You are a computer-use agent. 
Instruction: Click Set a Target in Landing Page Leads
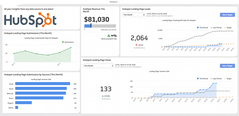click(x=227, y=15)
